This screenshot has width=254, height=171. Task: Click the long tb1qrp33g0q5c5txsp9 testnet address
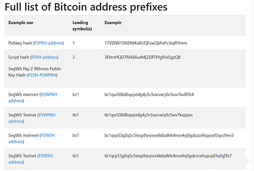[168, 156]
